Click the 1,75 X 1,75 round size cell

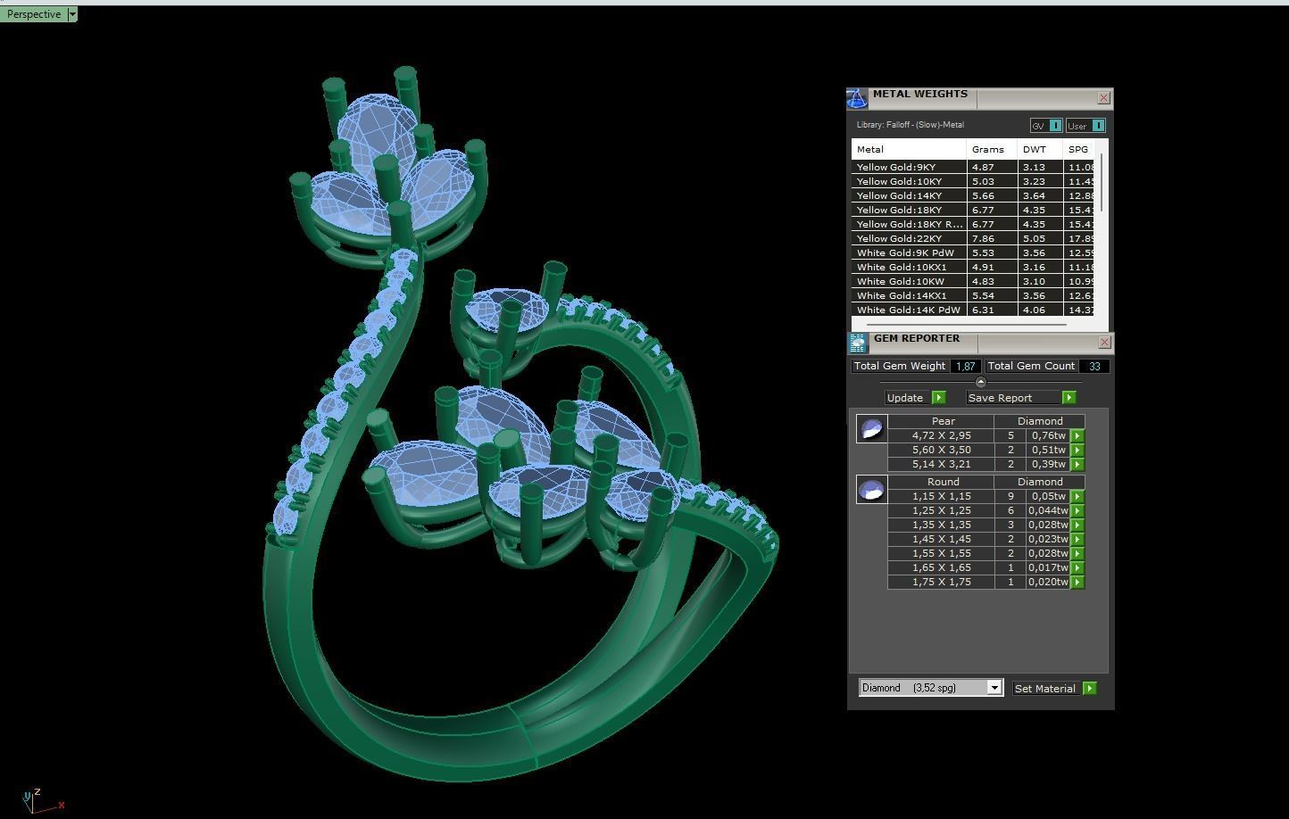pyautogui.click(x=942, y=583)
